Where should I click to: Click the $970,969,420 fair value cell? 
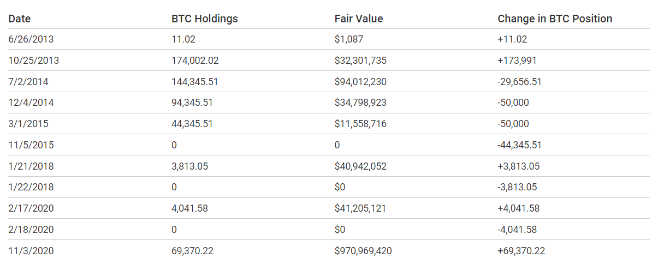point(363,251)
